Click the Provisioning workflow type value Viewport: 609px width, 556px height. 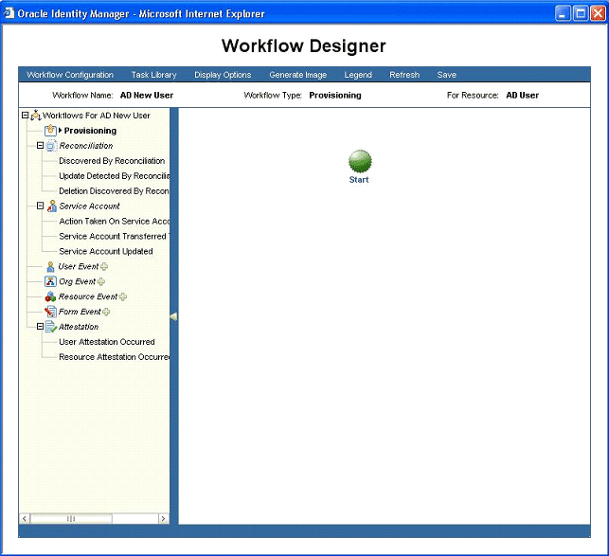[335, 95]
